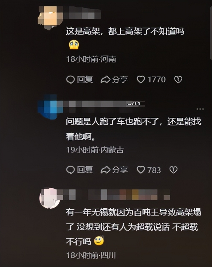Screen dimensions: 212x267
Task: Dislike the Henan comment about 高架
Action: click(178, 80)
